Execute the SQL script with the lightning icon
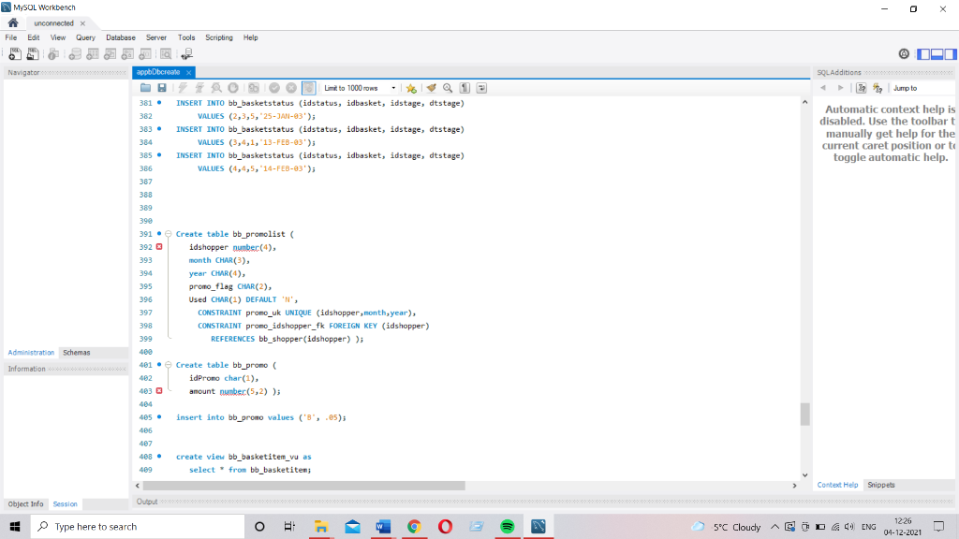 point(182,88)
